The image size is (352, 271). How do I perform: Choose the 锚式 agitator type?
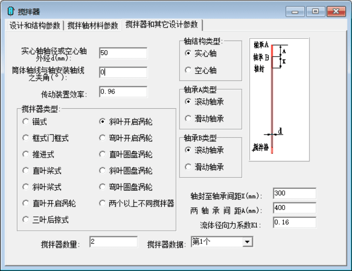click(x=25, y=121)
